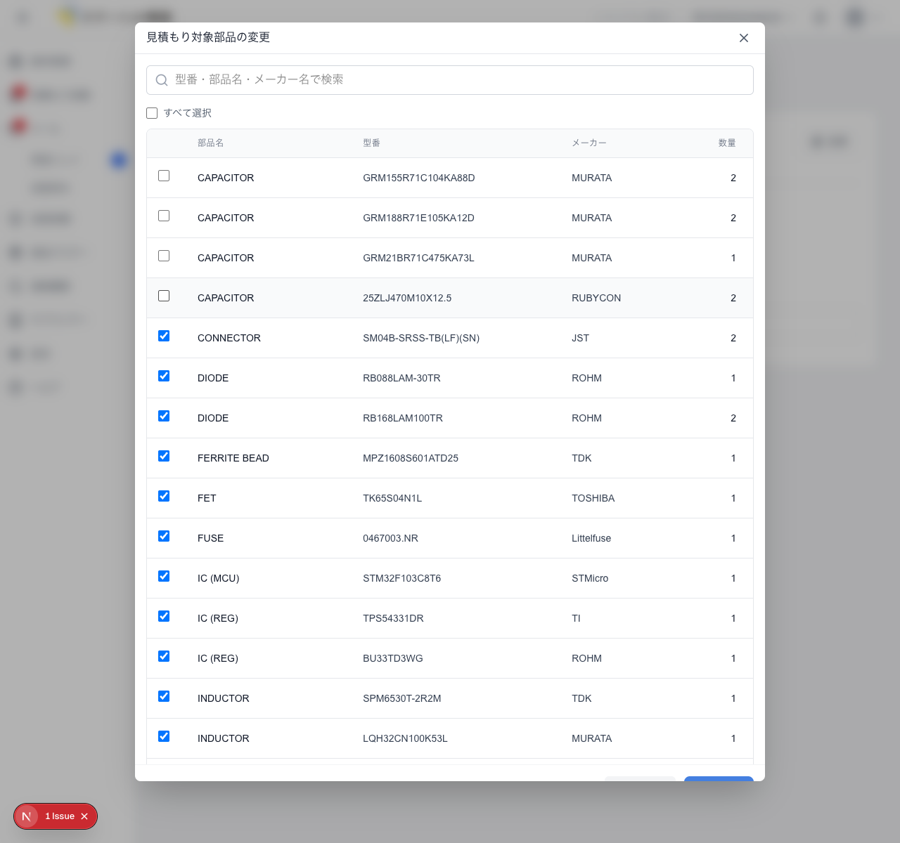Uncheck the DIODE RB088LAM-30TR checkbox
900x843 pixels.
click(x=164, y=376)
